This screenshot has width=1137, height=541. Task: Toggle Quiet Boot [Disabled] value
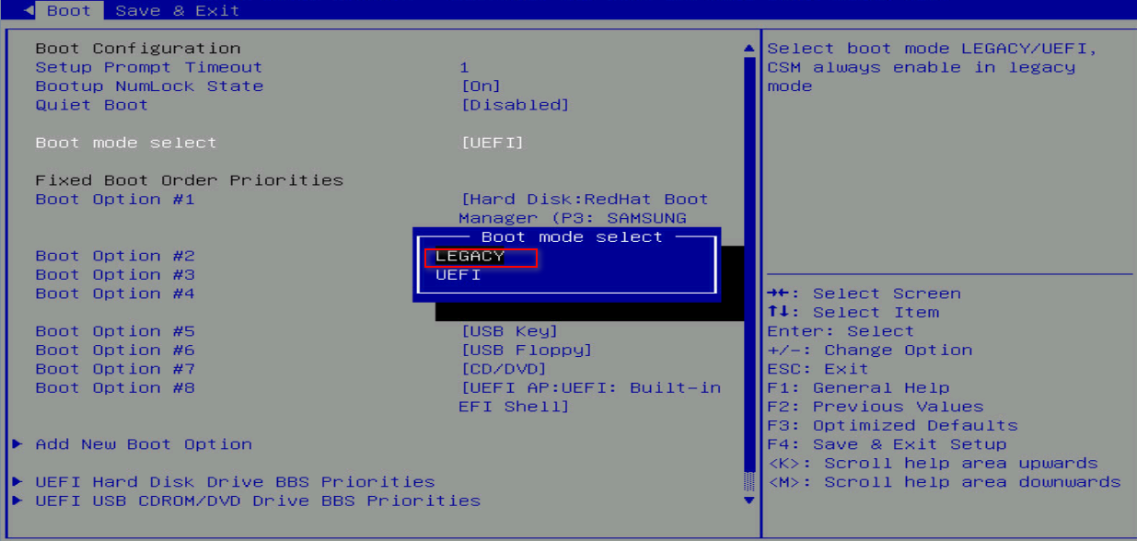(x=515, y=105)
